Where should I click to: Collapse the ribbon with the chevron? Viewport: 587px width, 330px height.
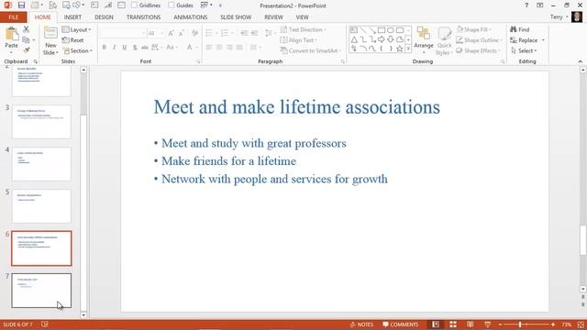click(x=581, y=61)
